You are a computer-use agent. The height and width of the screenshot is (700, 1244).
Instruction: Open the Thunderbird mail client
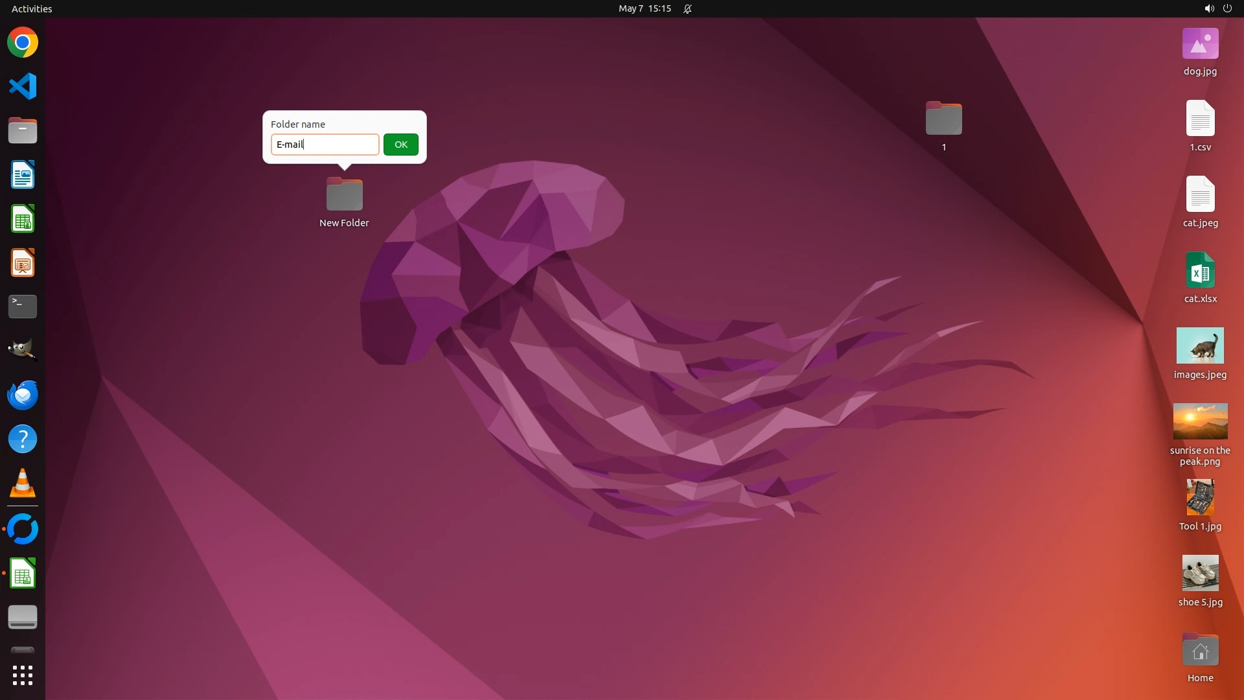point(23,395)
